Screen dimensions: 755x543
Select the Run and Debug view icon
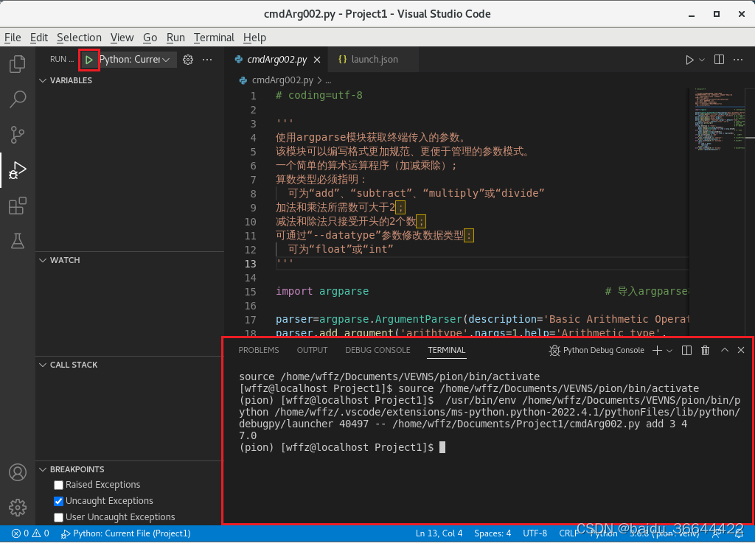pyautogui.click(x=18, y=170)
